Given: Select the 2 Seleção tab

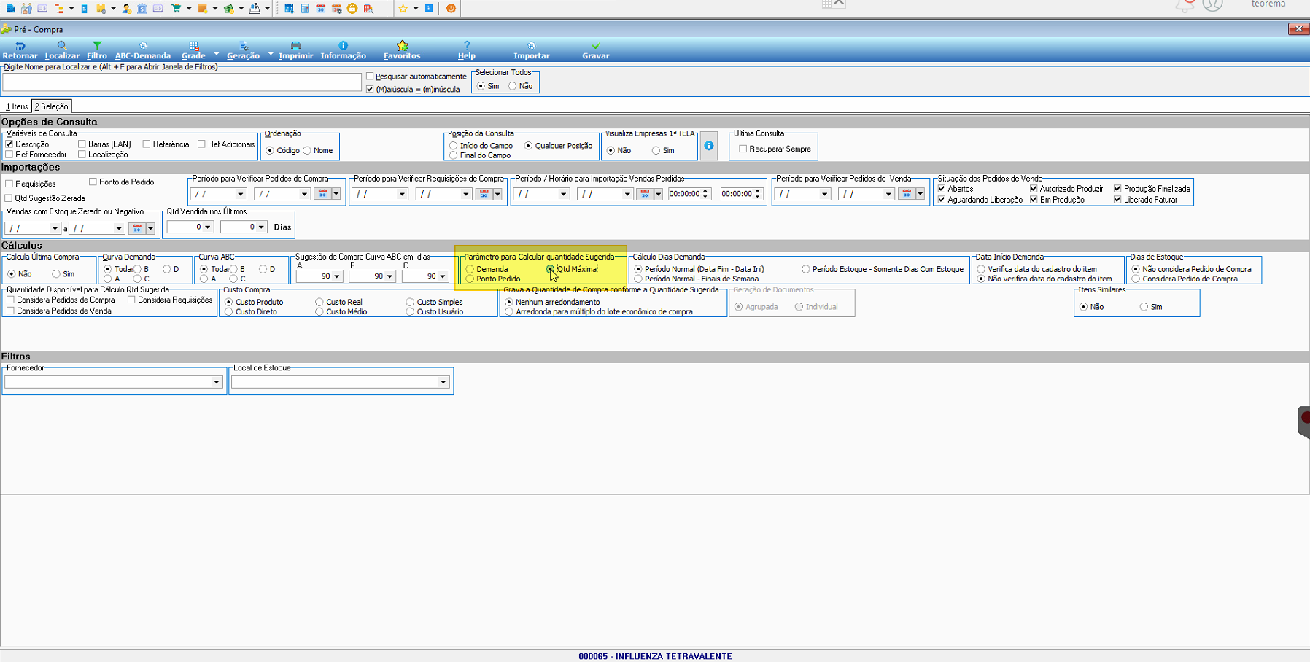Looking at the screenshot, I should (x=52, y=106).
